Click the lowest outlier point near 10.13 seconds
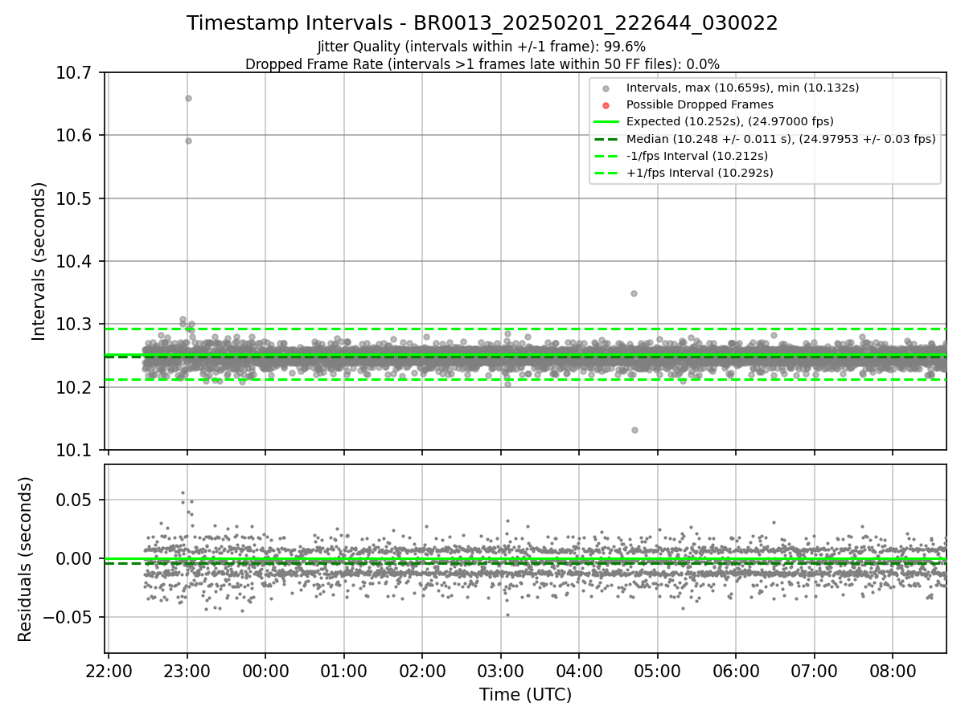 (x=634, y=430)
